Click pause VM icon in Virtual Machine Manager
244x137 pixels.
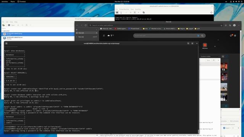tap(22, 25)
